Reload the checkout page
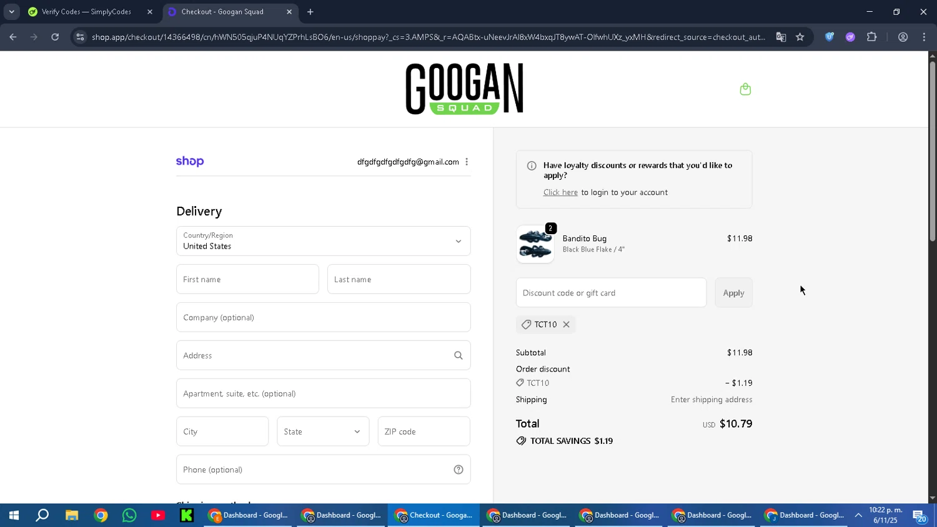Screen dimensions: 937x527 55,37
